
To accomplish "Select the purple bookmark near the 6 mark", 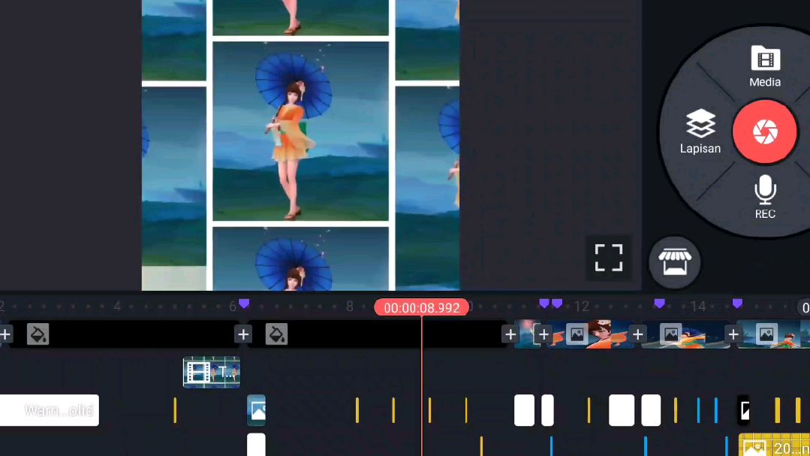I will click(x=244, y=303).
